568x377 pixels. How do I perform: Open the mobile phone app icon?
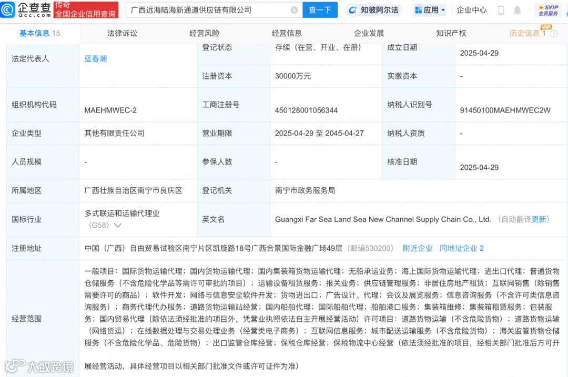[501, 10]
